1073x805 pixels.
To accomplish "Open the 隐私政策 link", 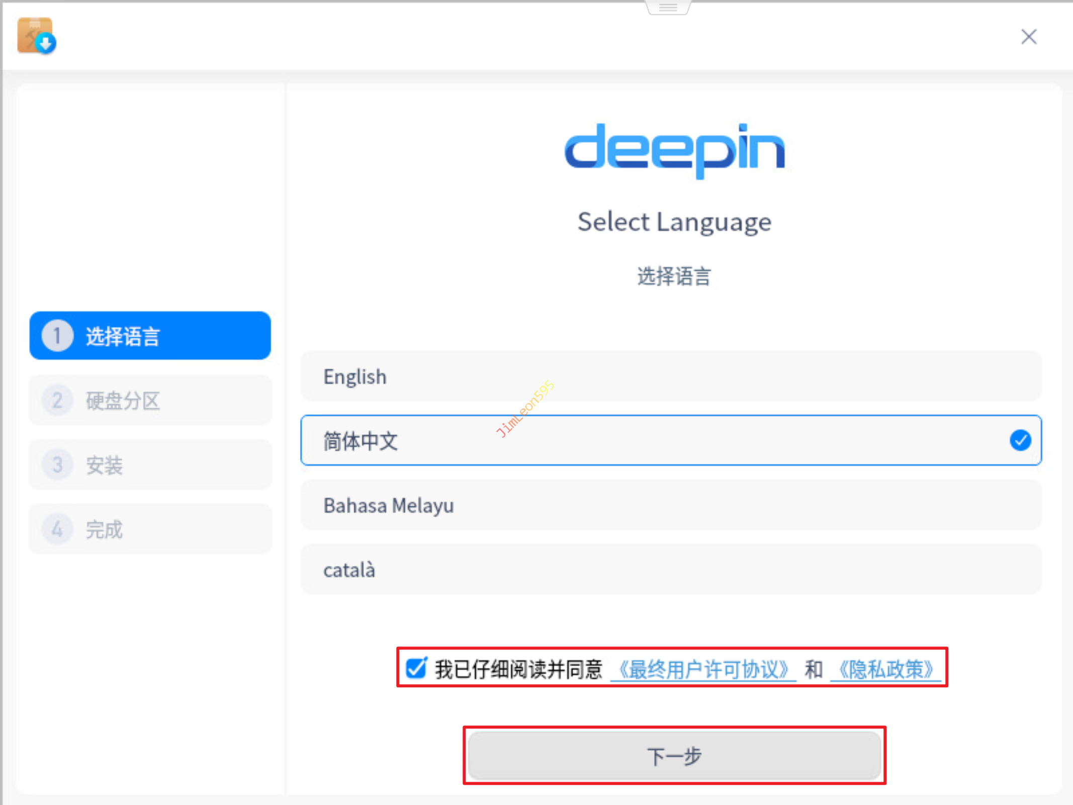I will pos(885,670).
